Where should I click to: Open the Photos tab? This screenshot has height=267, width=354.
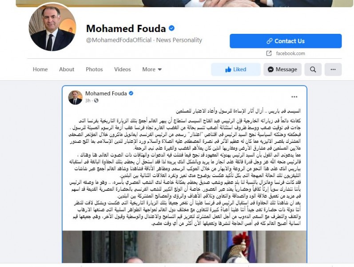pos(94,69)
